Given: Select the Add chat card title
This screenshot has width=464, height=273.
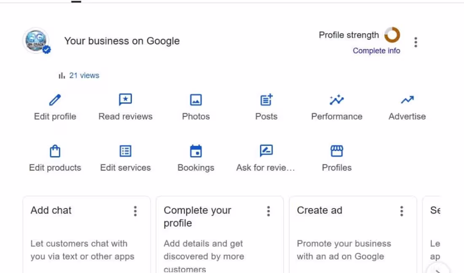Looking at the screenshot, I should (x=51, y=210).
